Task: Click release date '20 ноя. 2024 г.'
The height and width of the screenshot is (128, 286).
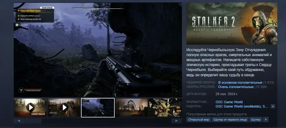Action: point(227,94)
